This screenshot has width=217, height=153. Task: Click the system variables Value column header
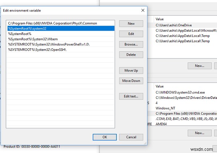186,86
